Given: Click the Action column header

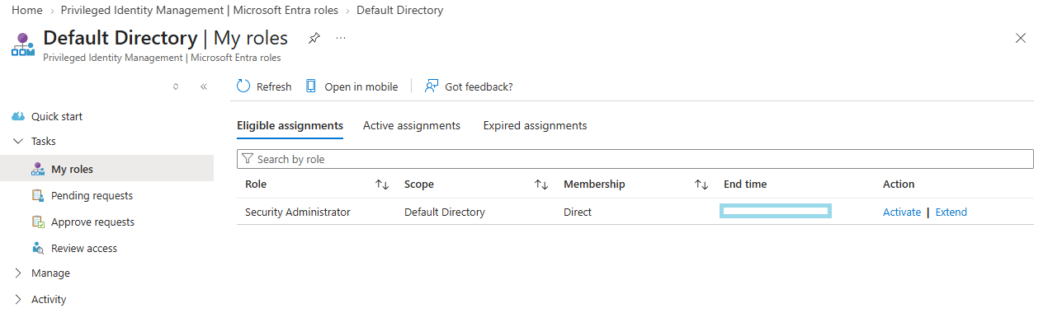Looking at the screenshot, I should [x=899, y=185].
